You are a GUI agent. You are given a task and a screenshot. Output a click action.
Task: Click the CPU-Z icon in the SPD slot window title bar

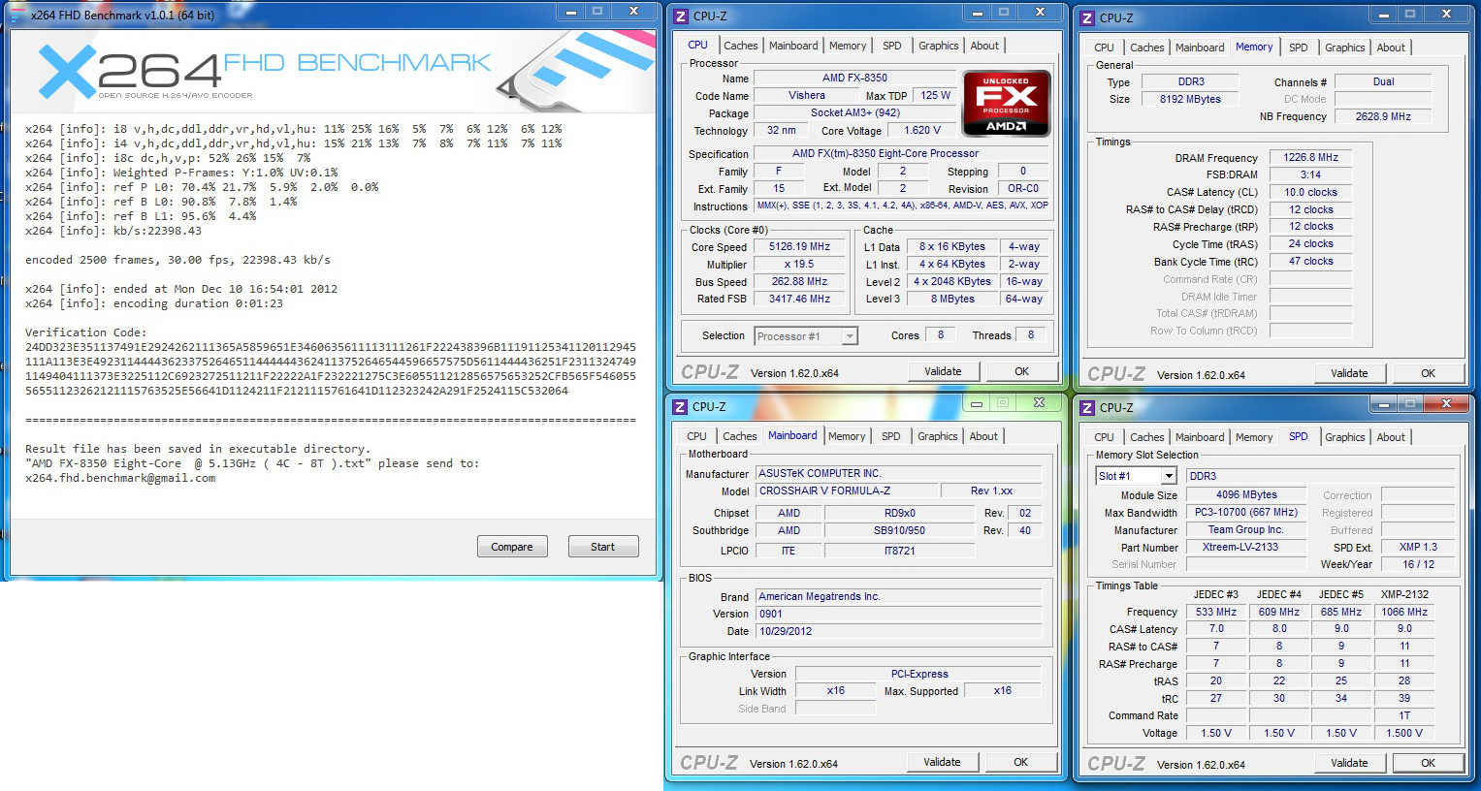coord(1087,408)
